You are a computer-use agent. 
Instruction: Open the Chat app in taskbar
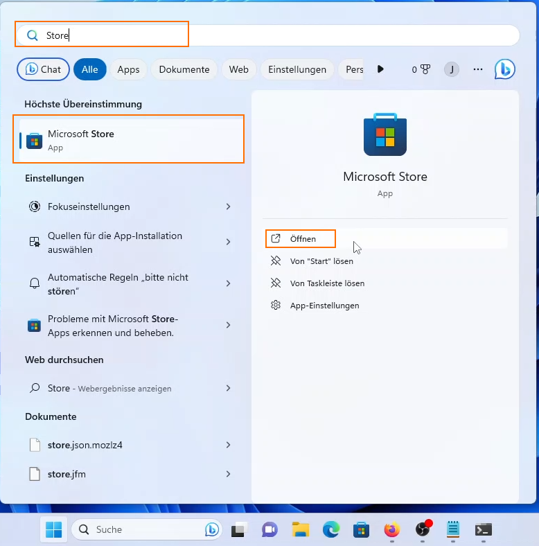tap(269, 529)
